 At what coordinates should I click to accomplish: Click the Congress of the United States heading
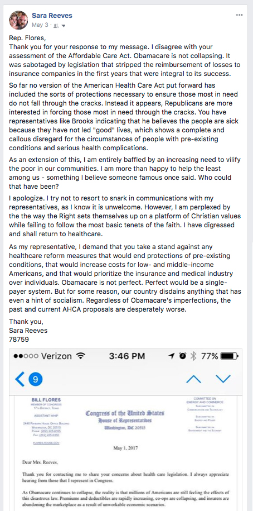tap(125, 413)
